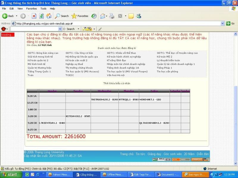Expand red logo dropdown arrow
The image size is (238, 178).
(7, 29)
